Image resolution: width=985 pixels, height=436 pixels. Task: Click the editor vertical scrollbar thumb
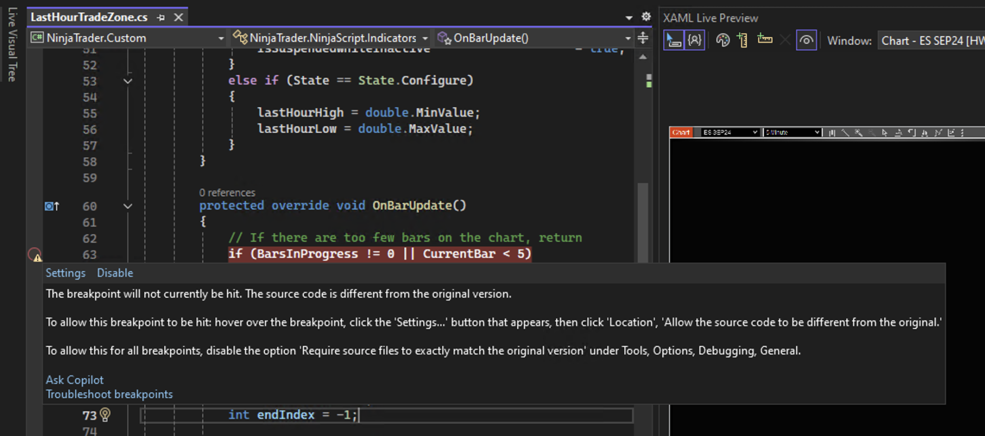[642, 220]
